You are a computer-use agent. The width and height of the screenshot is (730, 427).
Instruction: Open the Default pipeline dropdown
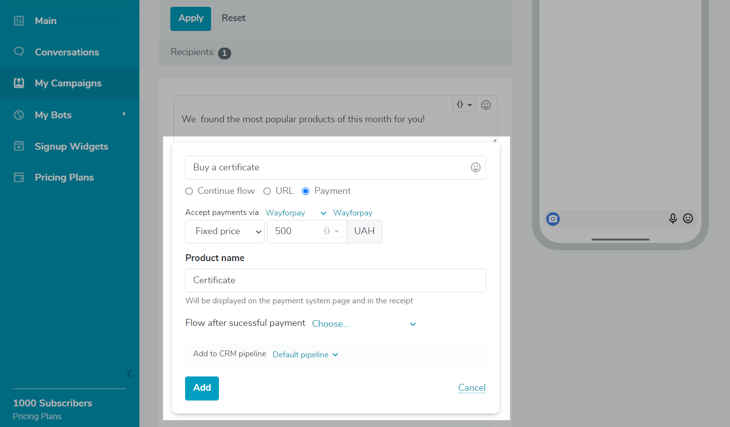[x=305, y=354]
